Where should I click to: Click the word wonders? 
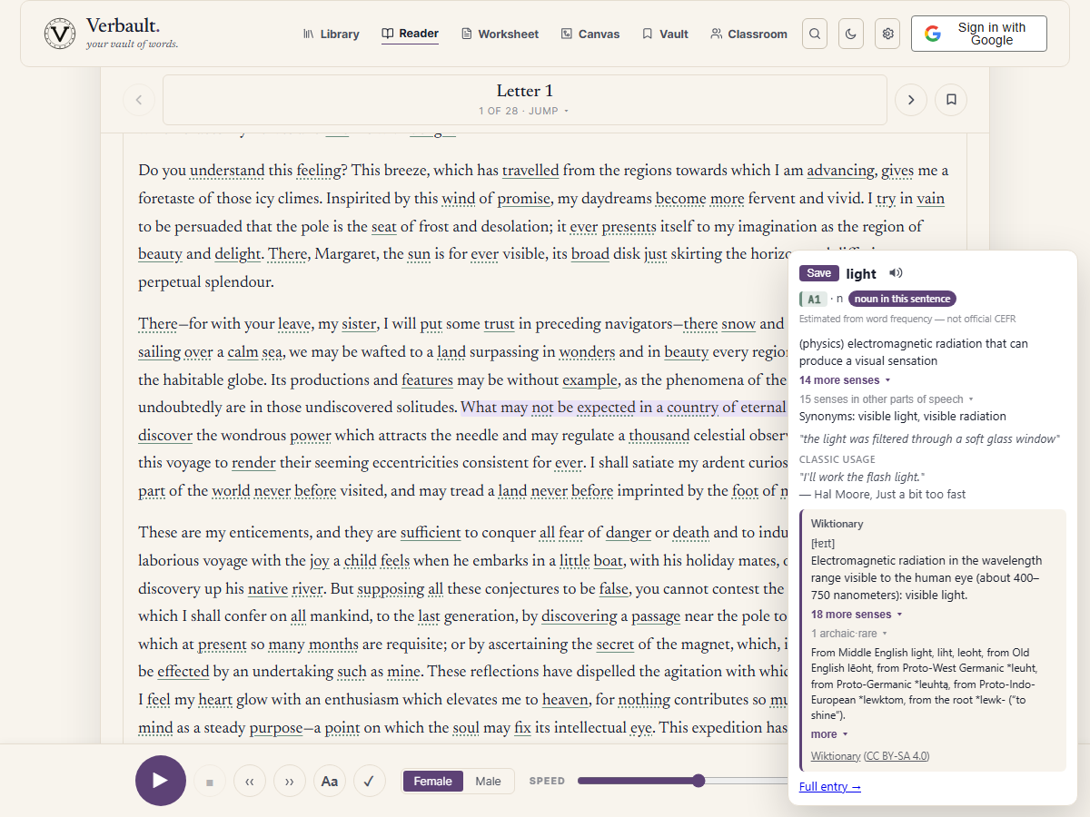pyautogui.click(x=587, y=352)
